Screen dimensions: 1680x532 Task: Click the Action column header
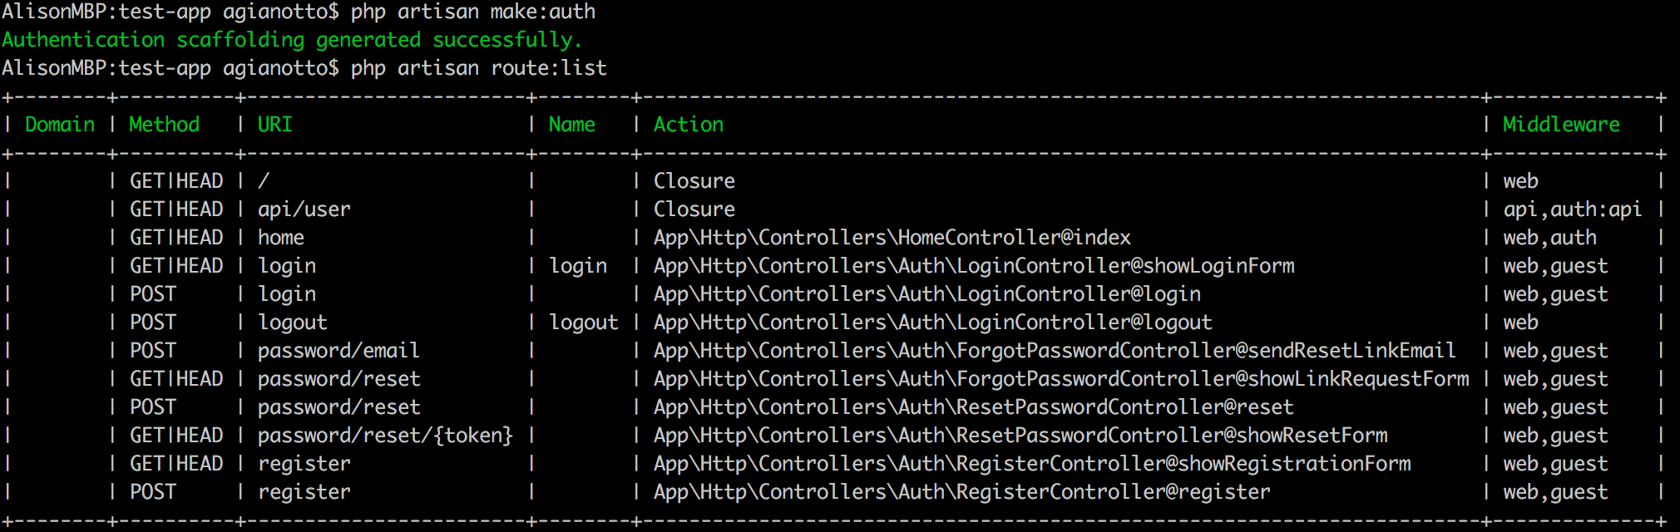[689, 125]
